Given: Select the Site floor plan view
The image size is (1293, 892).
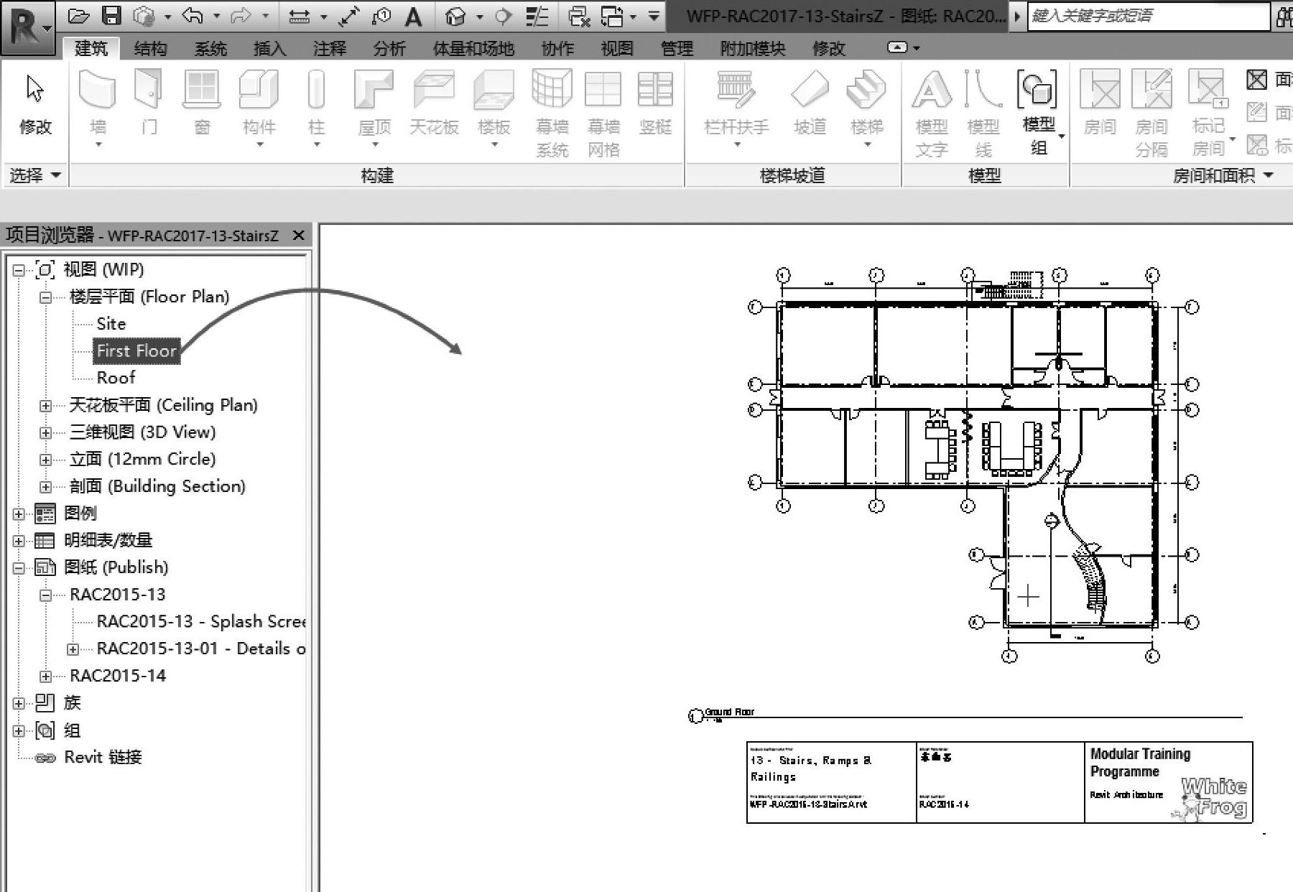Looking at the screenshot, I should coord(111,324).
